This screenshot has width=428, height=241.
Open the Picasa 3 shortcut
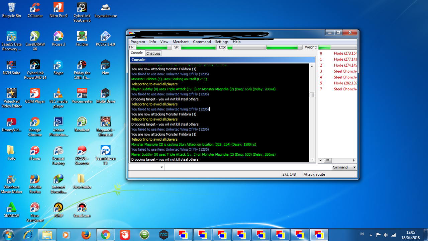59,38
